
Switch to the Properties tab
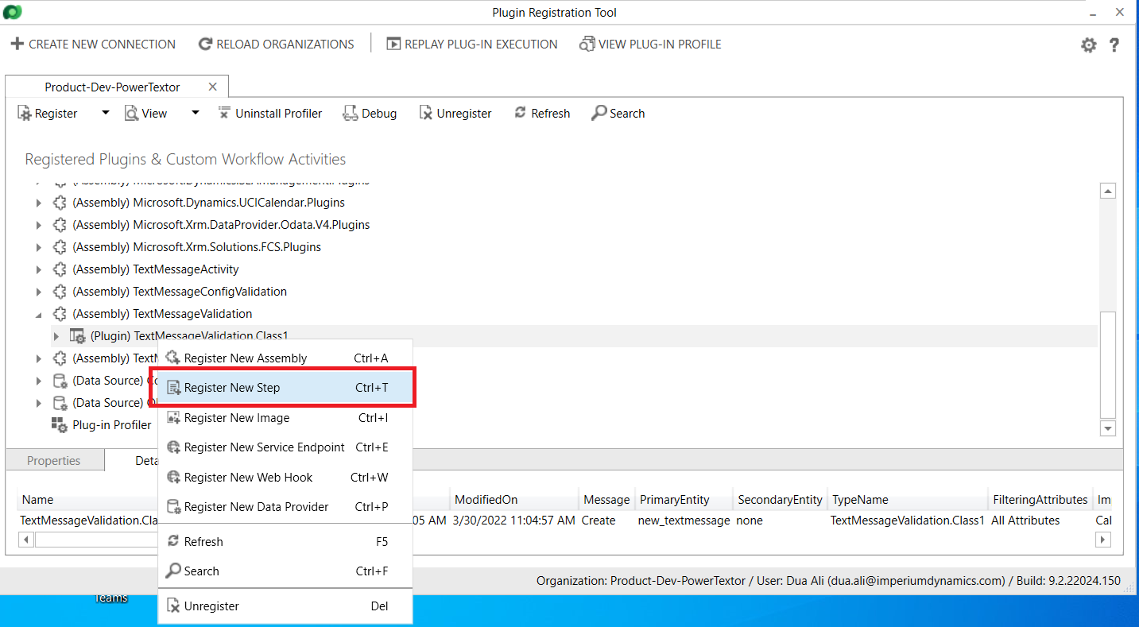54,461
